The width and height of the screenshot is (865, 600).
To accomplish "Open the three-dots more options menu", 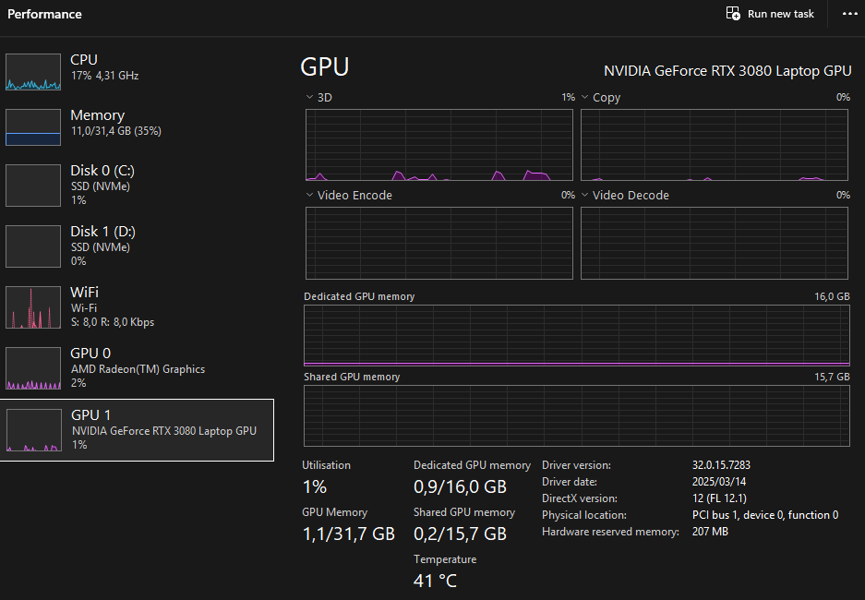I will [x=849, y=14].
